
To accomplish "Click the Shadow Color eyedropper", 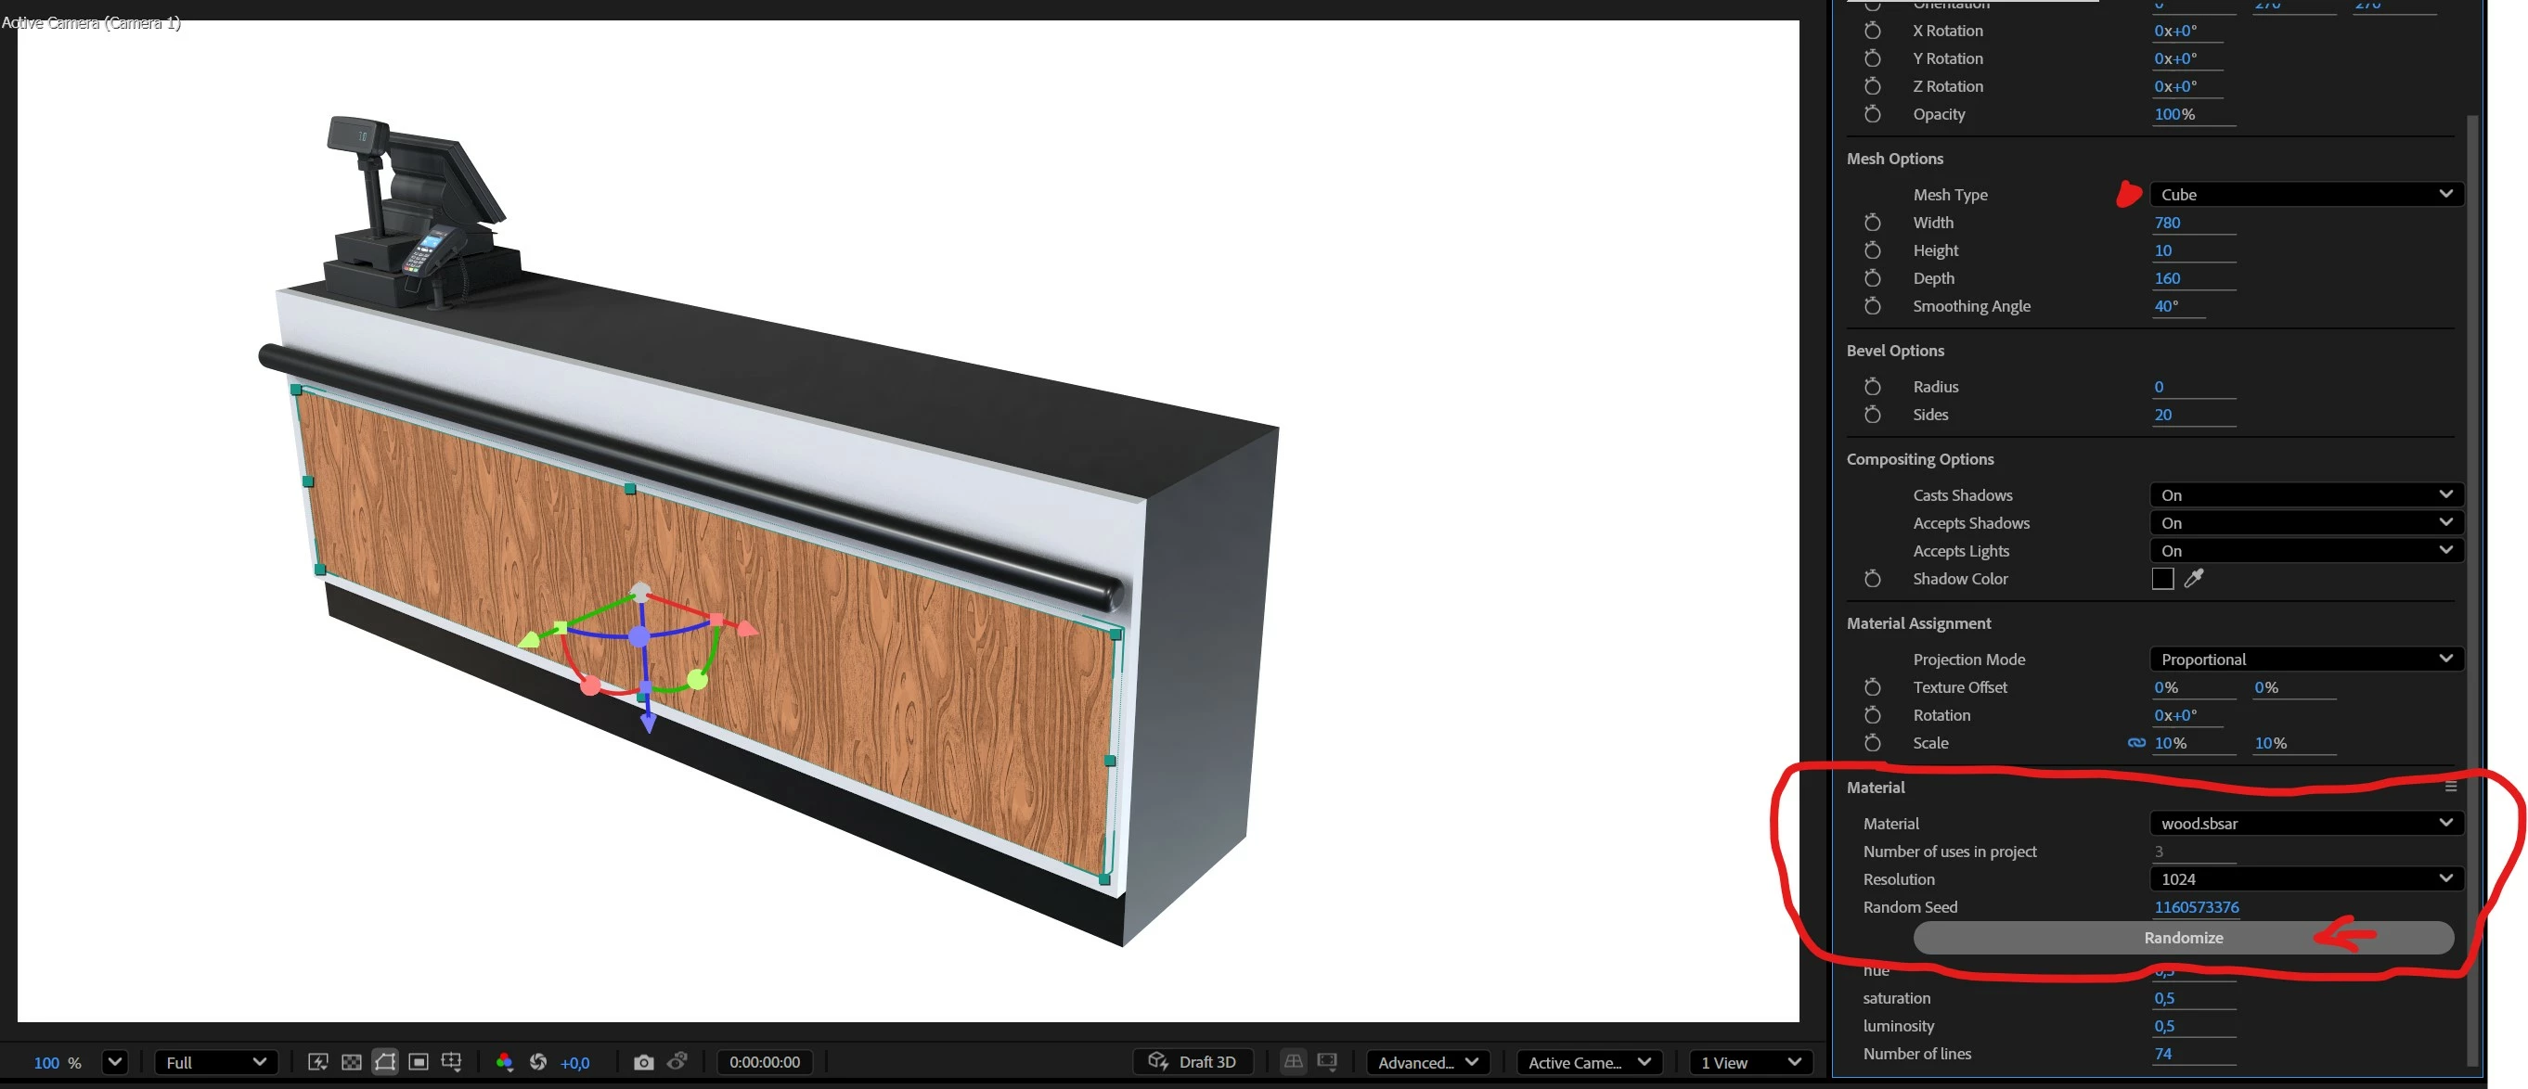I will (2193, 579).
